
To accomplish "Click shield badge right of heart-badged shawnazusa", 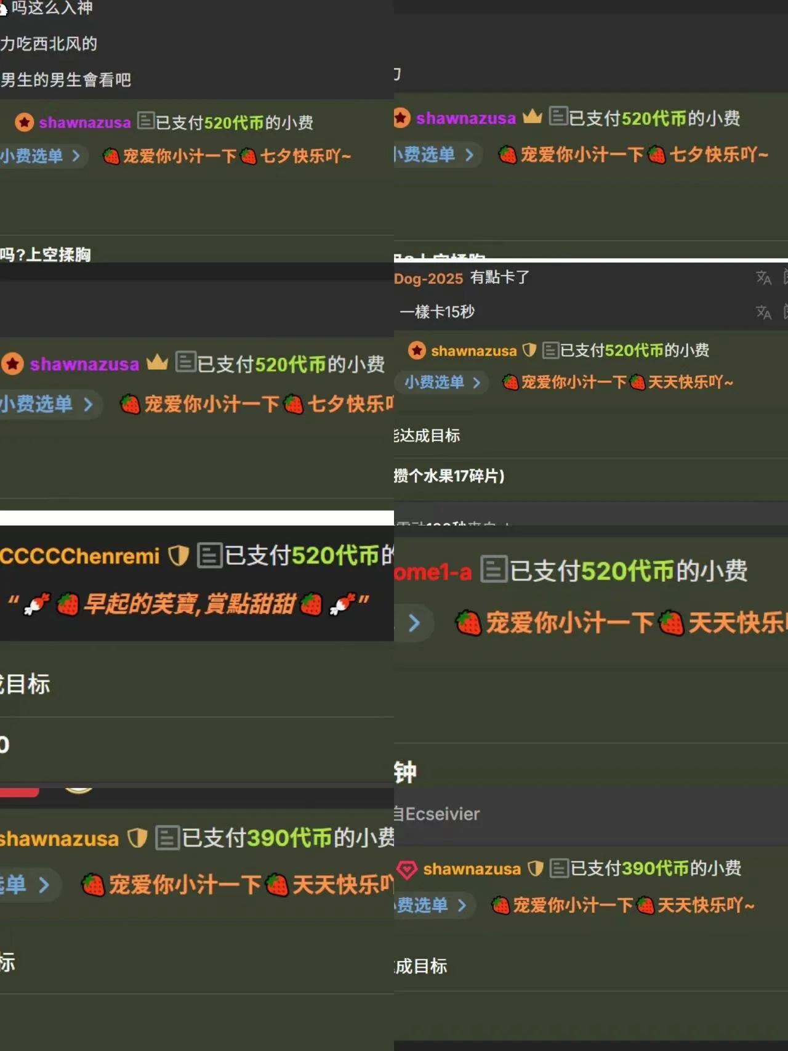I will click(x=535, y=869).
